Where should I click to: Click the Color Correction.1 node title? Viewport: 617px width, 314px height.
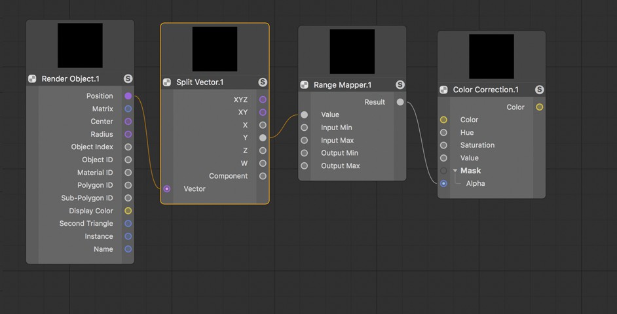point(485,90)
